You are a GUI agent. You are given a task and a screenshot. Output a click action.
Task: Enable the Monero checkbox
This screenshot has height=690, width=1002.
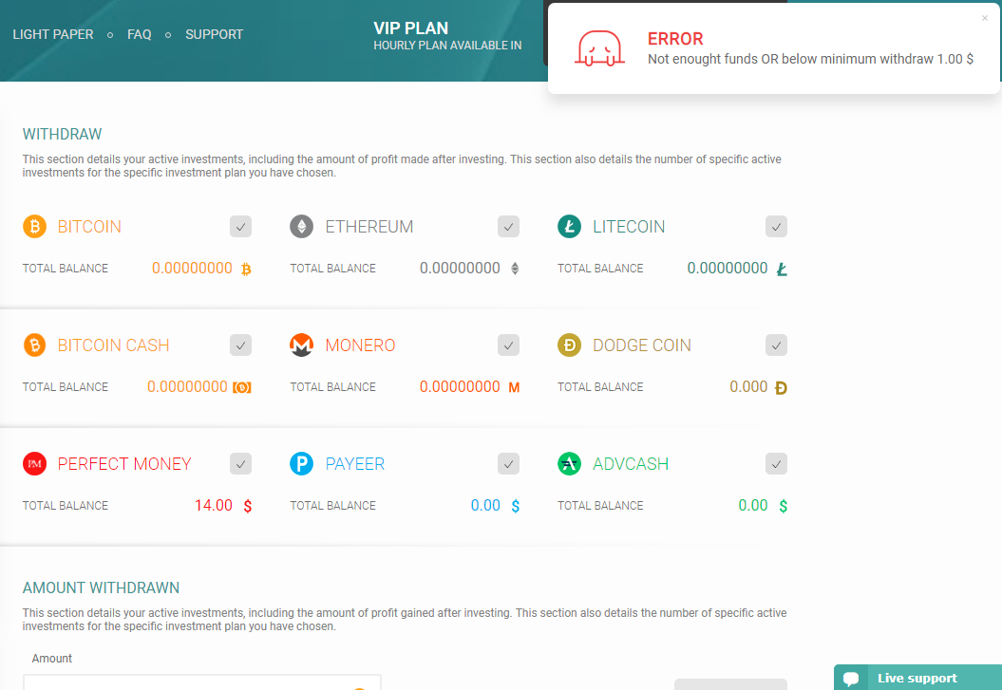click(x=509, y=345)
